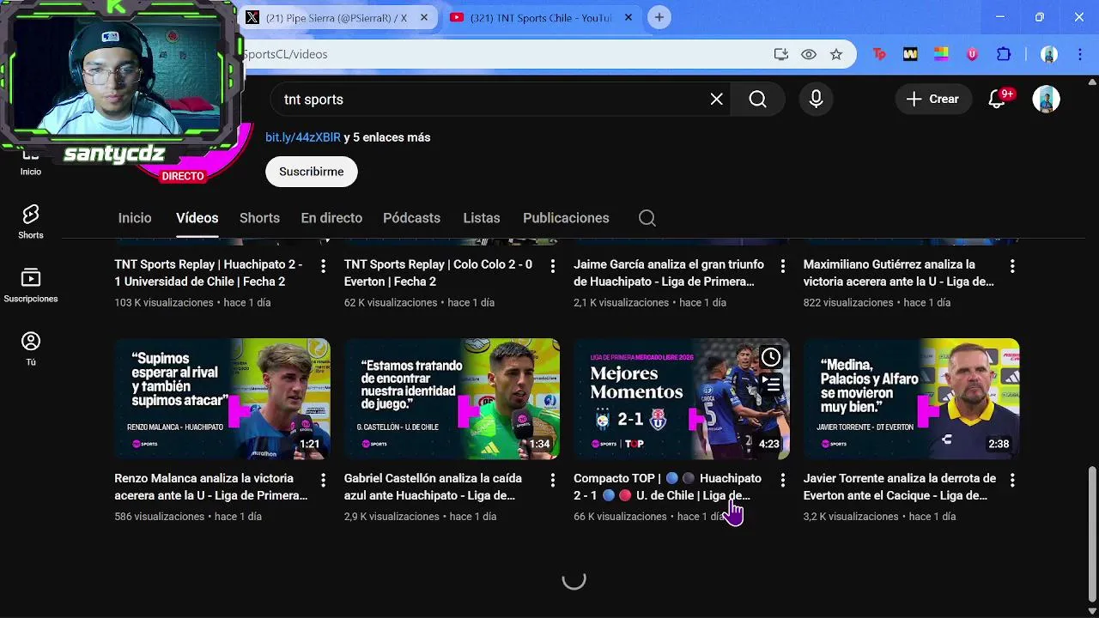Show the 5 enlaces más links
1099x618 pixels.
(392, 137)
